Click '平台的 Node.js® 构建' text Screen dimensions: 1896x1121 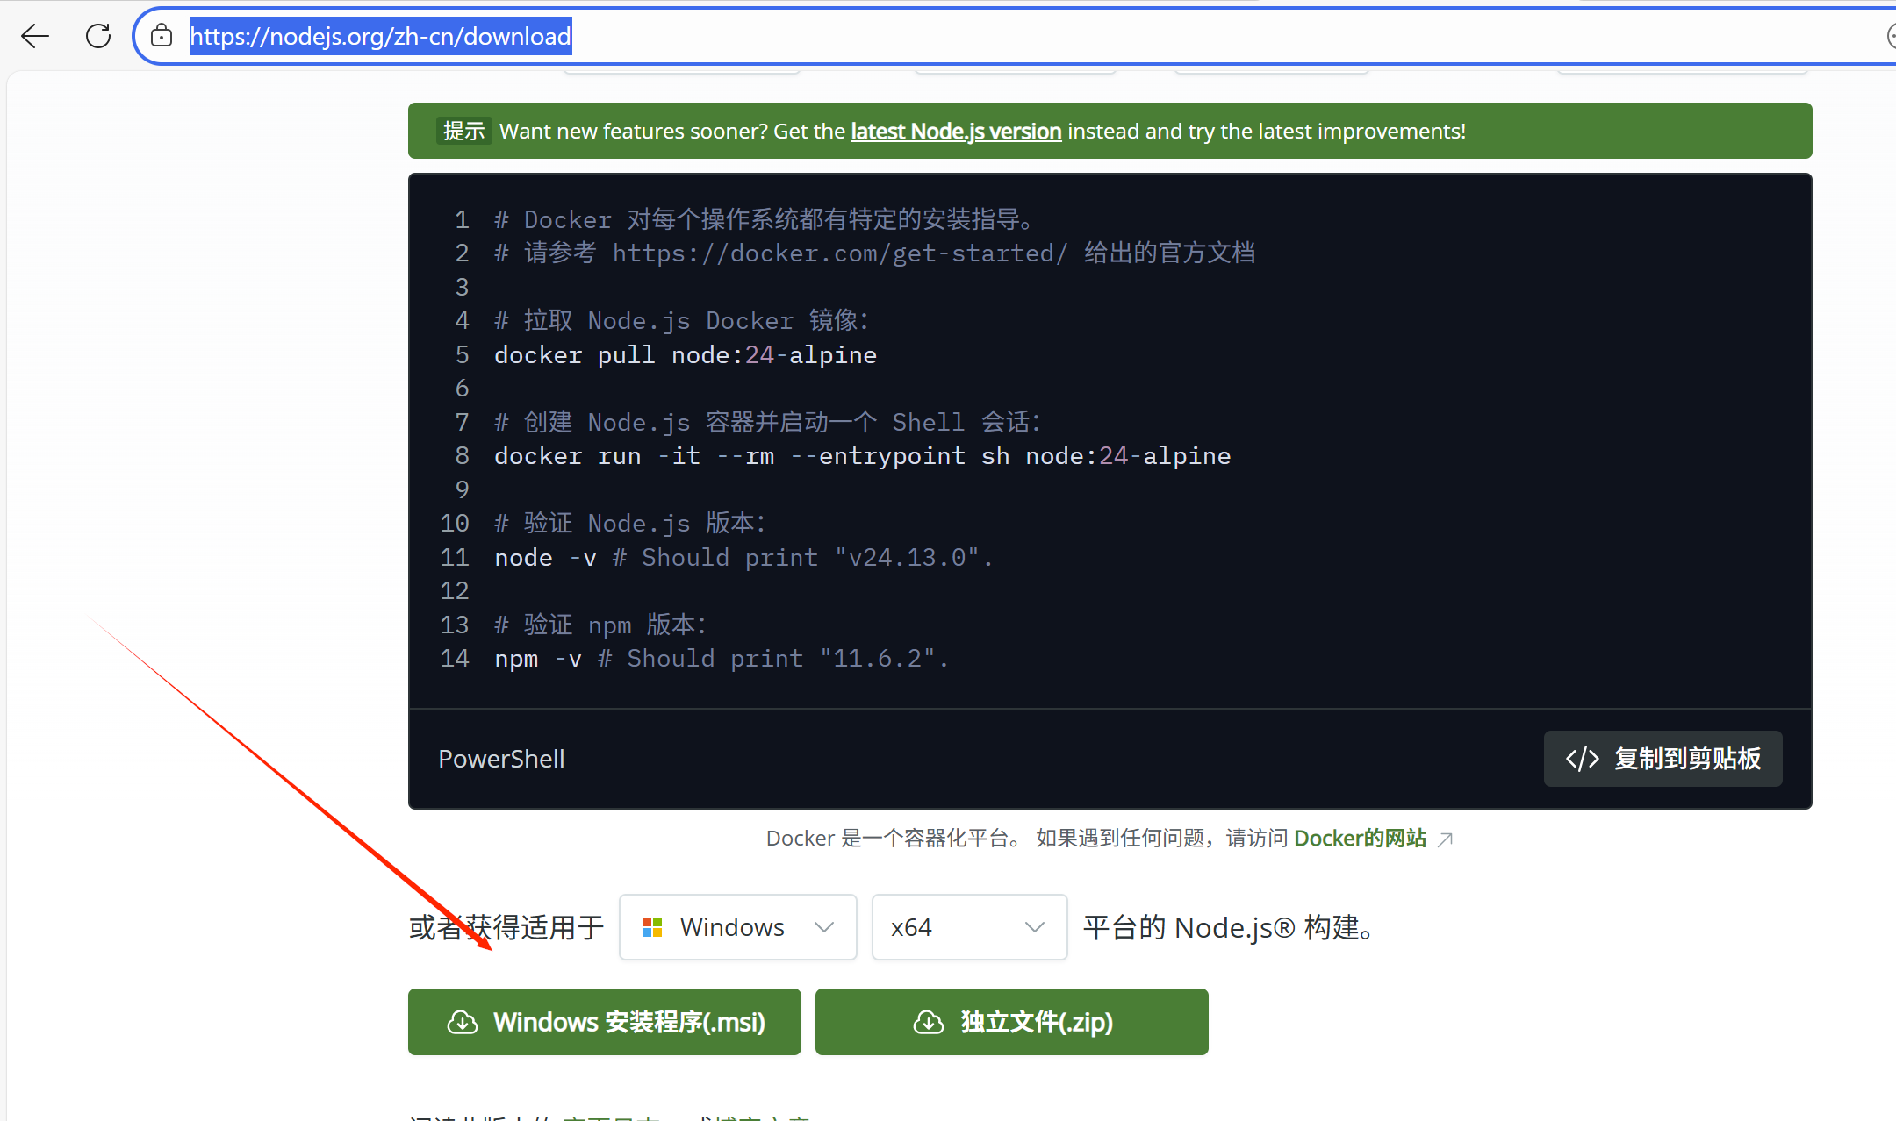(x=1228, y=927)
